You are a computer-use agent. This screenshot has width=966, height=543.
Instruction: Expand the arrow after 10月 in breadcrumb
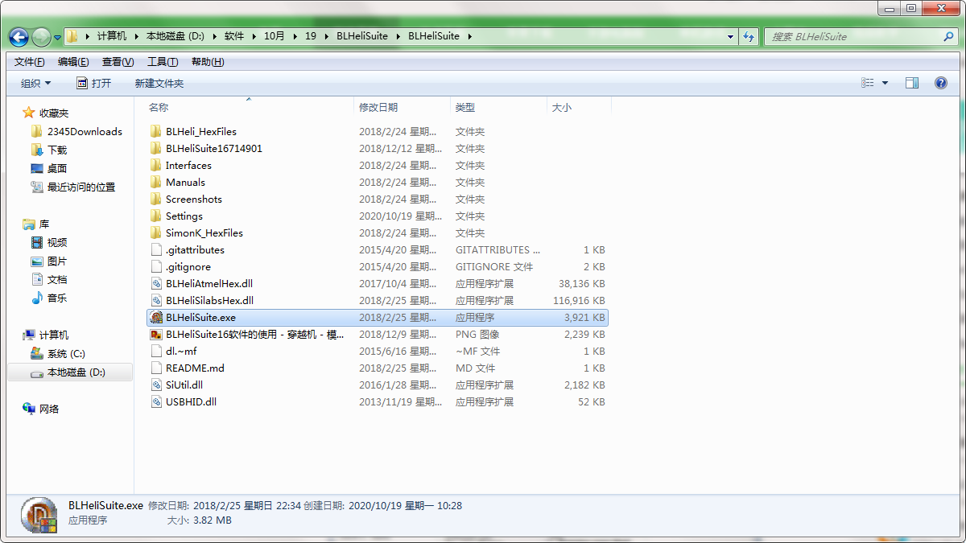294,36
